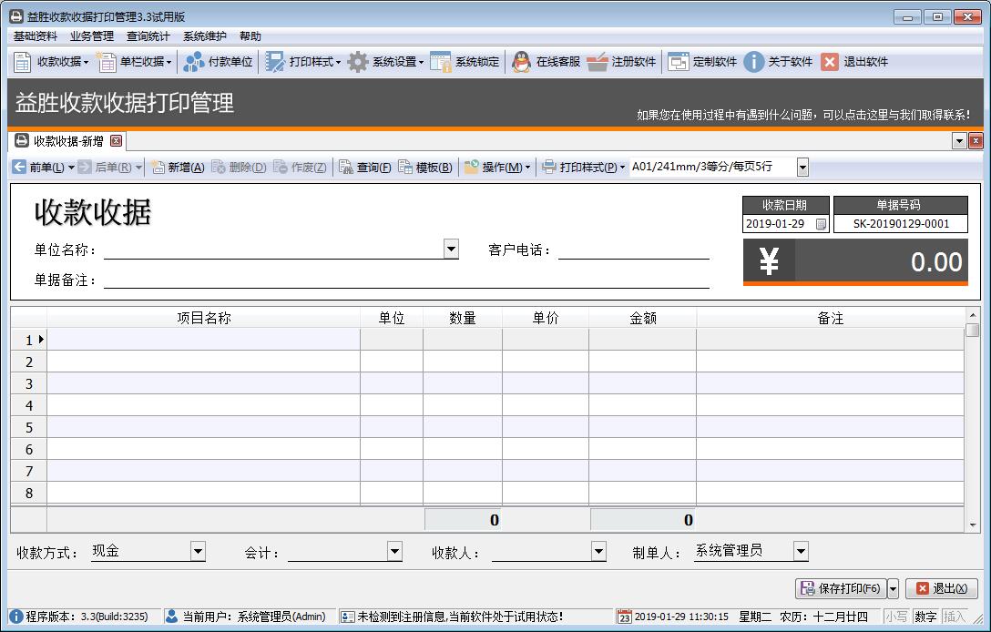
Task: Open 系统设置 gear icon
Action: 358,62
